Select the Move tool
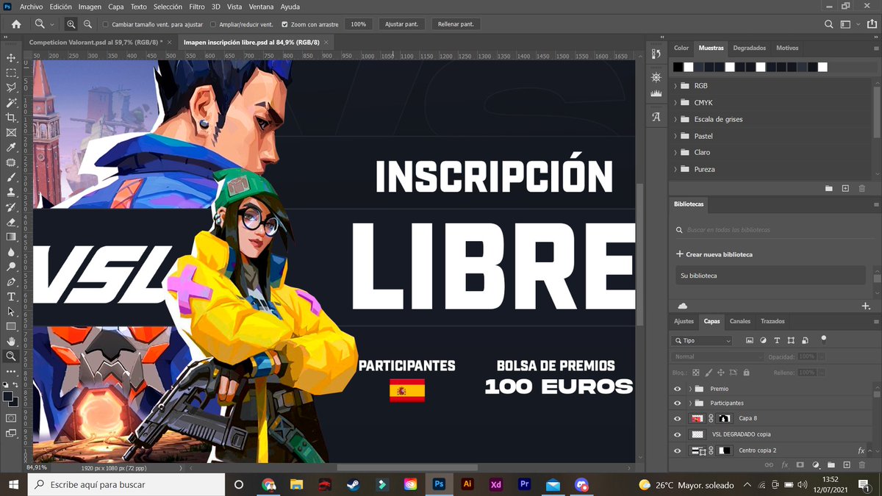This screenshot has width=882, height=496. click(x=11, y=58)
